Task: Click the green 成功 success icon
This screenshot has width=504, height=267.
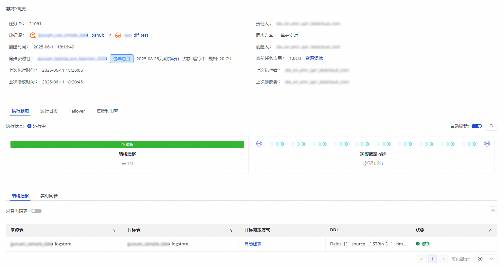Action: tap(418, 244)
